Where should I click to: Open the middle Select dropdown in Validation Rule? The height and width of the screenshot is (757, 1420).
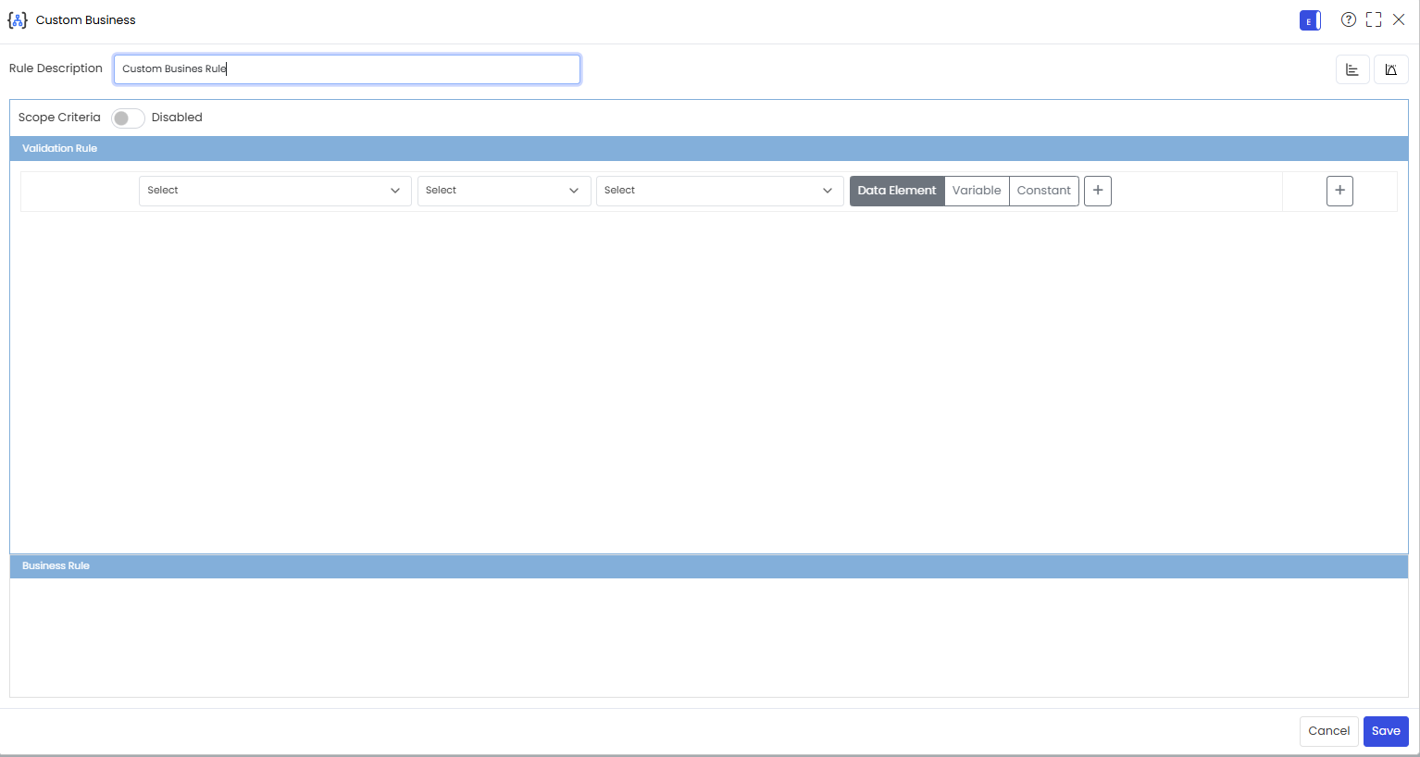click(504, 191)
